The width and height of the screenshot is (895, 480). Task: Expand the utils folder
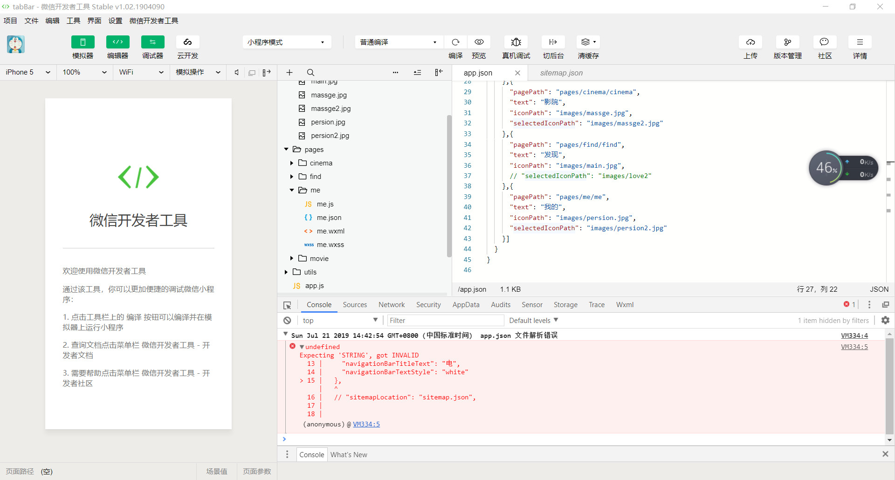pyautogui.click(x=286, y=272)
